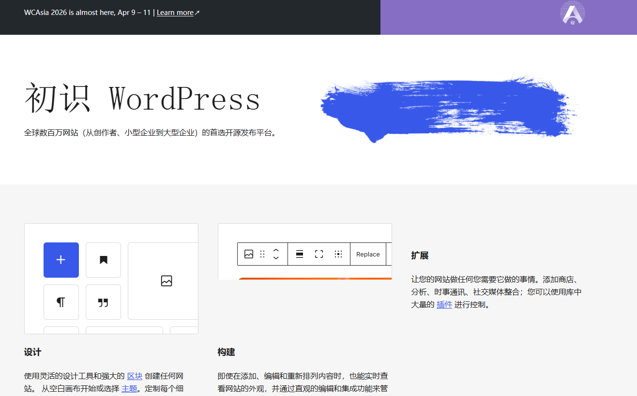Click the 插件 link in the 扩展 section
The height and width of the screenshot is (396, 637).
click(x=444, y=304)
